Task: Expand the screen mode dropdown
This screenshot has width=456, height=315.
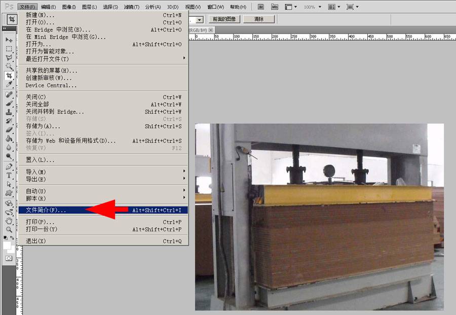Action: point(352,7)
